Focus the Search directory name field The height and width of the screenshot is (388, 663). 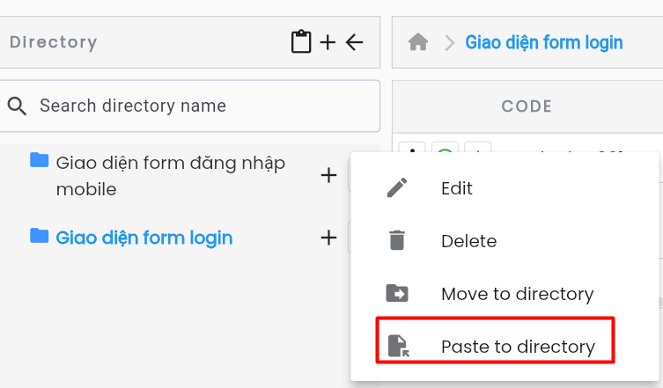coord(189,106)
